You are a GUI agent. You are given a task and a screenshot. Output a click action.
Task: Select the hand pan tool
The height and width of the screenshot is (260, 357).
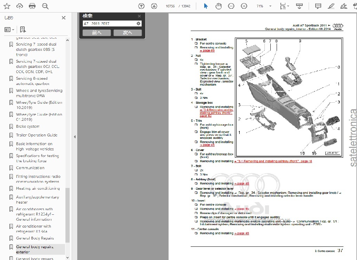point(219,6)
